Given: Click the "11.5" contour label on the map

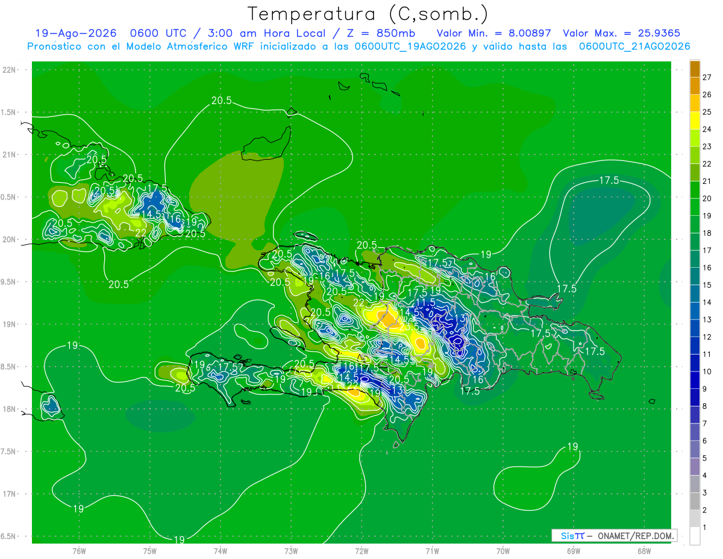Looking at the screenshot, I should click(x=425, y=303).
